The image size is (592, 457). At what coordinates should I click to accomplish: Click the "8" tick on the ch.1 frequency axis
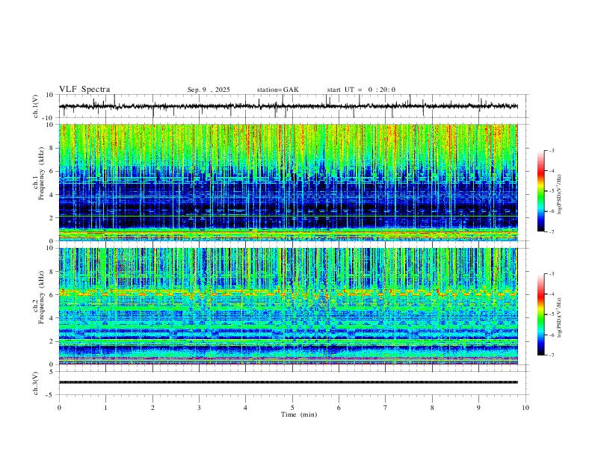pyautogui.click(x=52, y=148)
